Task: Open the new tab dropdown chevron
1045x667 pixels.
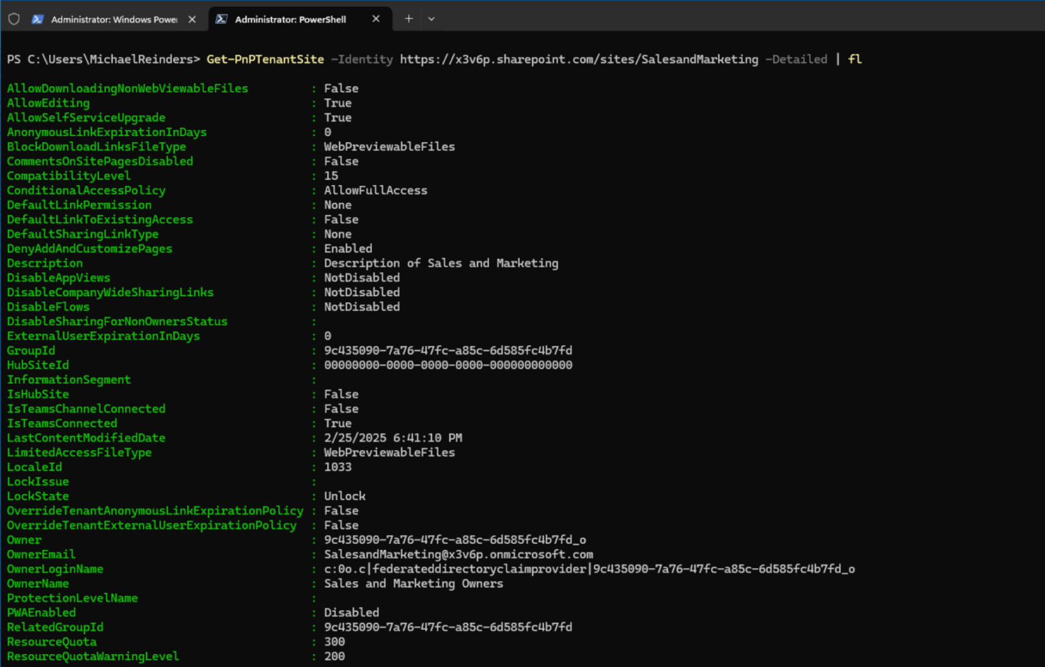Action: pyautogui.click(x=431, y=19)
